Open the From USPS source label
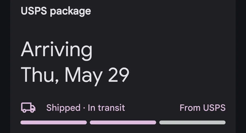This screenshot has width=246, height=133. pos(203,108)
